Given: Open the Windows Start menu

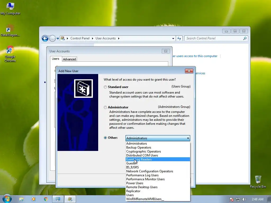Looking at the screenshot, I should click(7, 199).
